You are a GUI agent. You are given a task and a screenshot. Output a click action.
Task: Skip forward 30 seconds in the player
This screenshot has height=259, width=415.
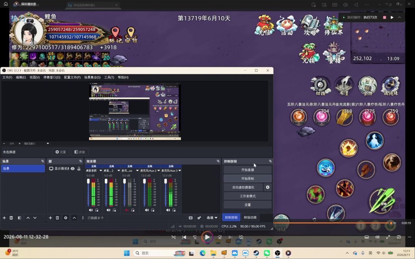[220, 237]
